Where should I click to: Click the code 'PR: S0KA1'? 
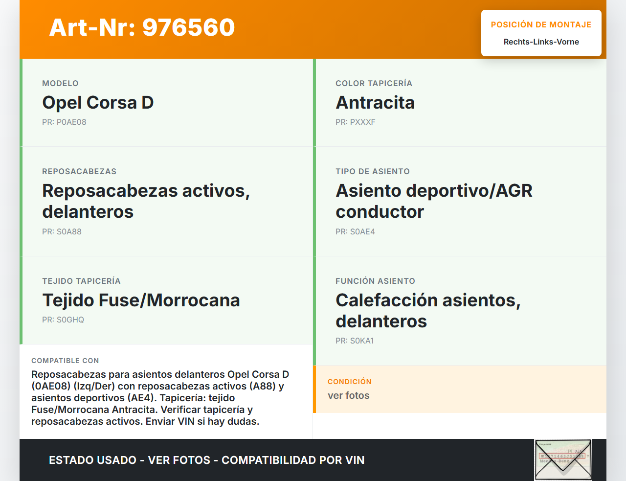click(x=355, y=341)
